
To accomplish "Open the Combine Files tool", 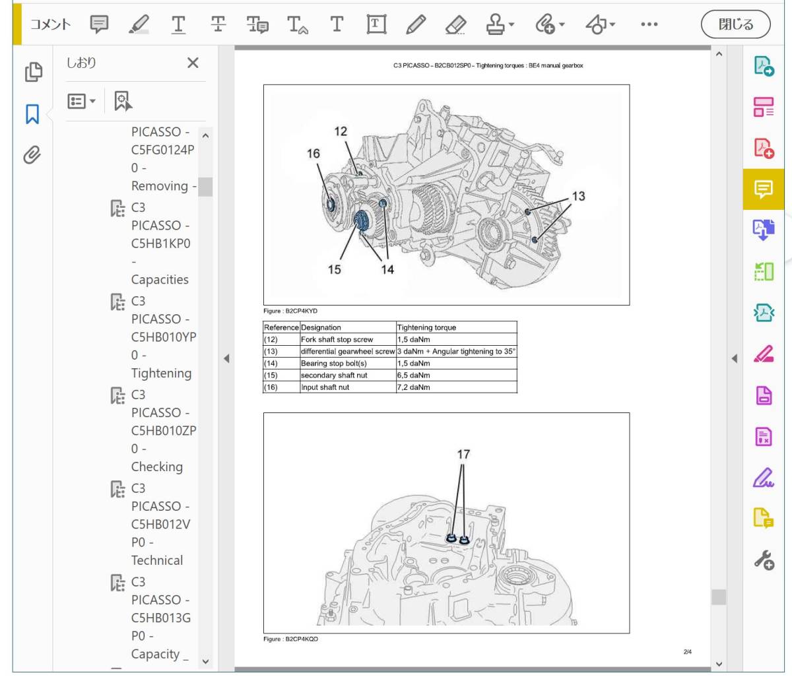I will [x=764, y=229].
